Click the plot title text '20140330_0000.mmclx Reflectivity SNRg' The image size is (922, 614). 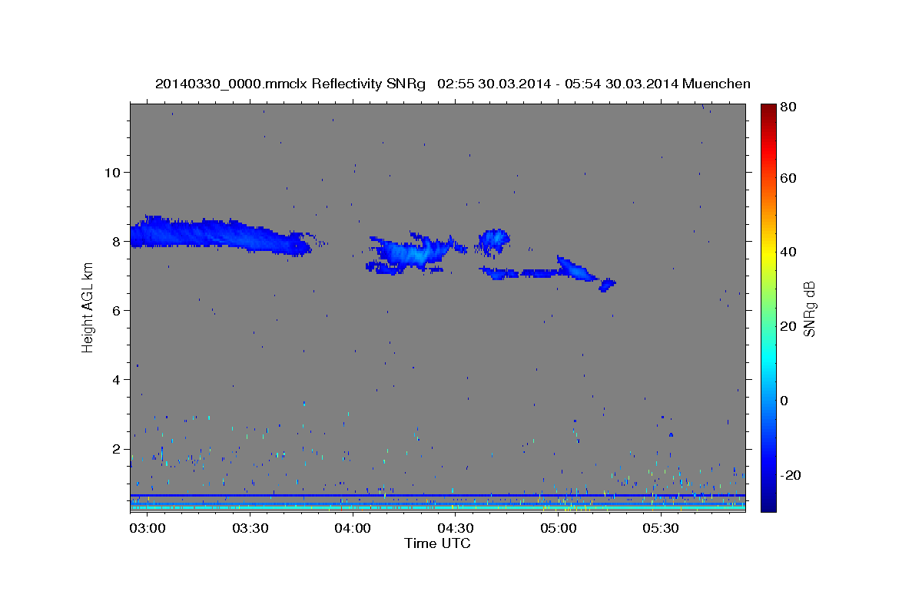(x=290, y=84)
